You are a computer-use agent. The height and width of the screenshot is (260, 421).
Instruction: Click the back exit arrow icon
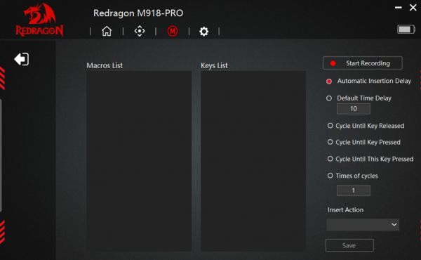(x=22, y=59)
